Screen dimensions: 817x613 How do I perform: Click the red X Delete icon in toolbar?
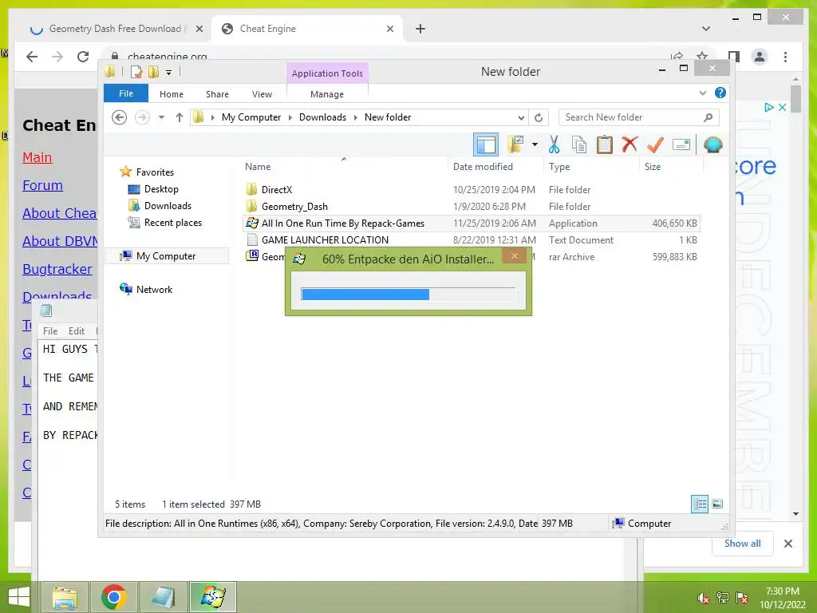(630, 144)
